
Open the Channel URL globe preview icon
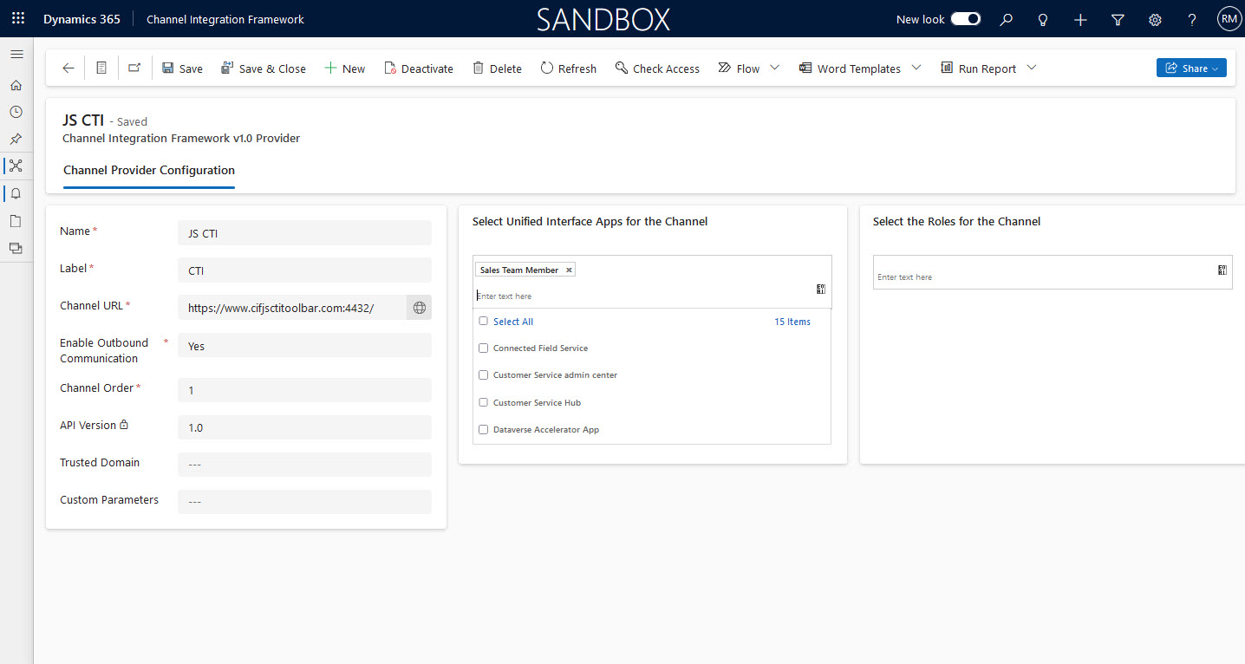419,307
